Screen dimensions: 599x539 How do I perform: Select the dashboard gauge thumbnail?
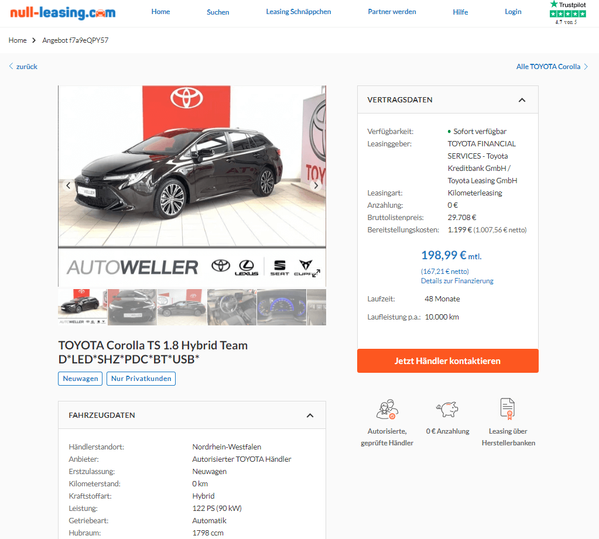pos(282,307)
